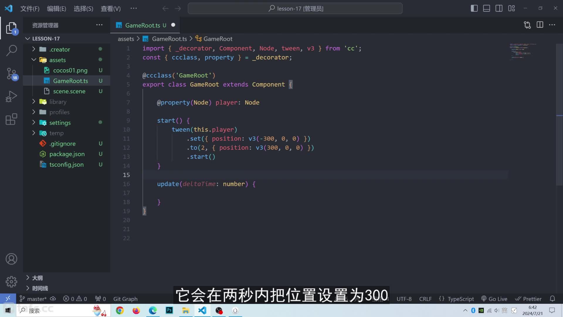This screenshot has width=563, height=317.
Task: Click the GameRoot breadcrumb class symbol
Action: (x=214, y=39)
